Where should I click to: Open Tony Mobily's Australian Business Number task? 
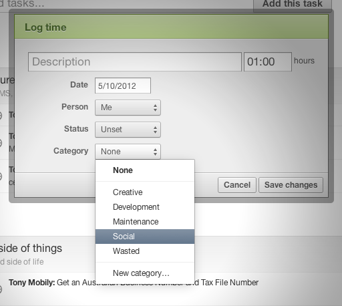[134, 283]
